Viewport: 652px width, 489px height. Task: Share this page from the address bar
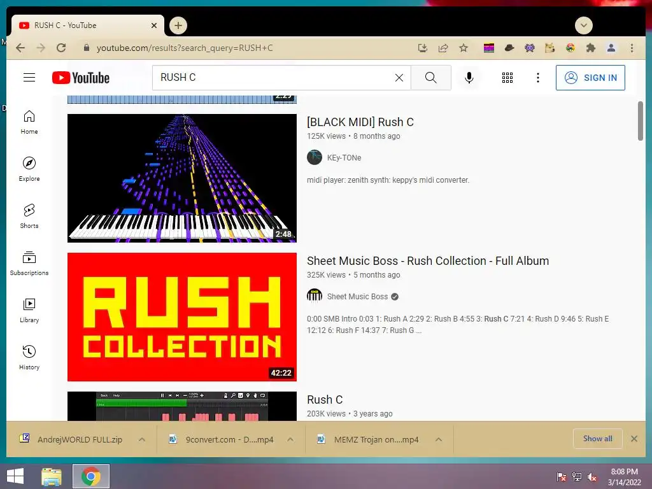[443, 48]
